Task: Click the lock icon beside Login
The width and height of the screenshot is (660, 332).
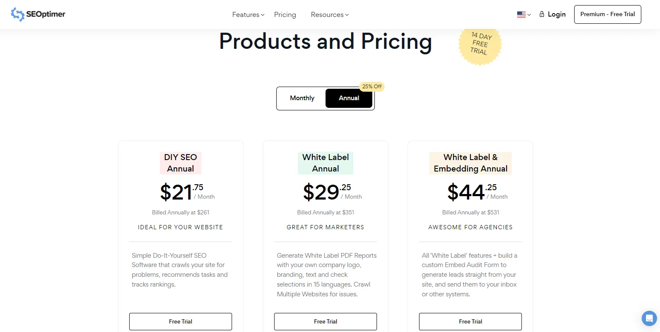Action: (542, 14)
